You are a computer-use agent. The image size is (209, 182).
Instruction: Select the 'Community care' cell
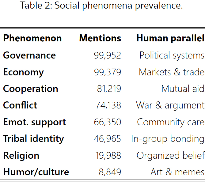point(170,122)
